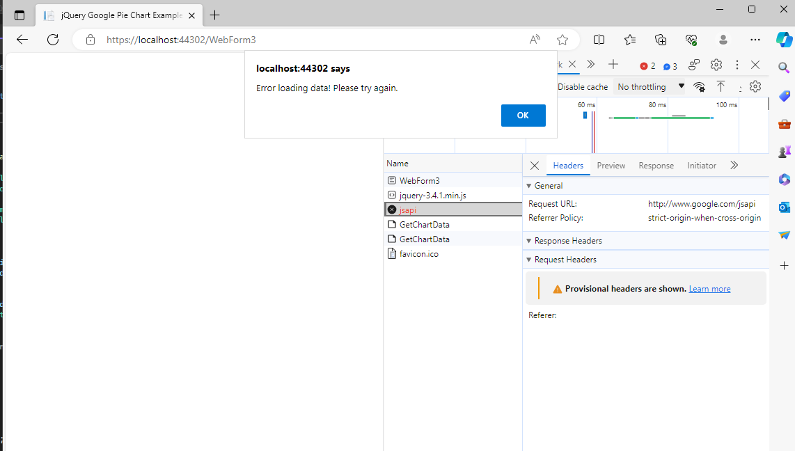Image resolution: width=795 pixels, height=451 pixels.
Task: Open the Learn more link
Action: pos(709,289)
